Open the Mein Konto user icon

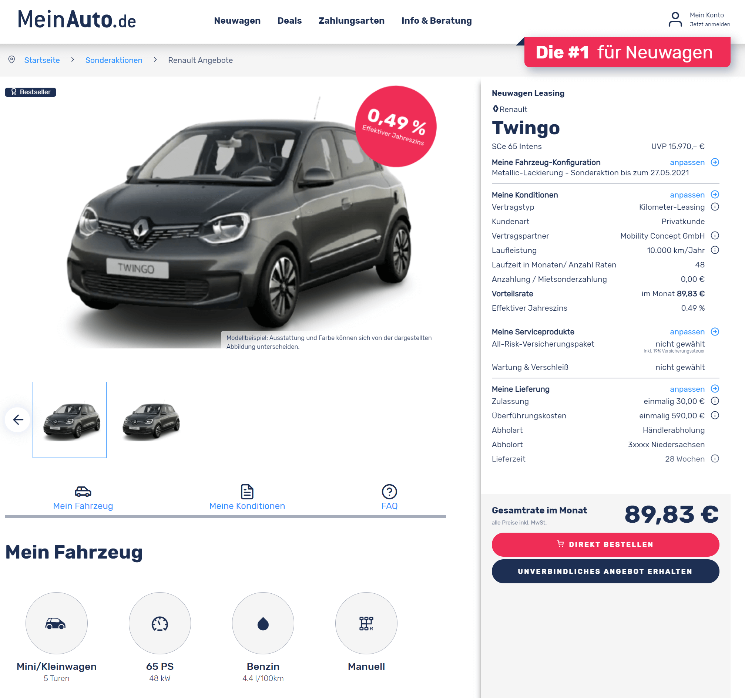[675, 20]
